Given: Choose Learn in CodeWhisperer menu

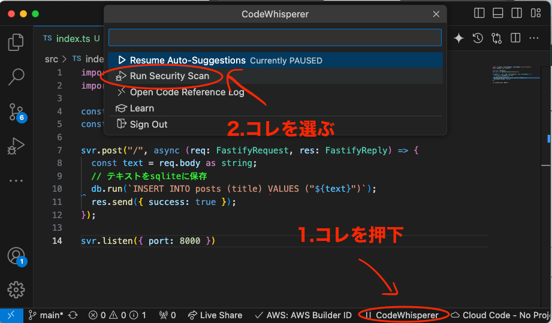Looking at the screenshot, I should [x=275, y=108].
